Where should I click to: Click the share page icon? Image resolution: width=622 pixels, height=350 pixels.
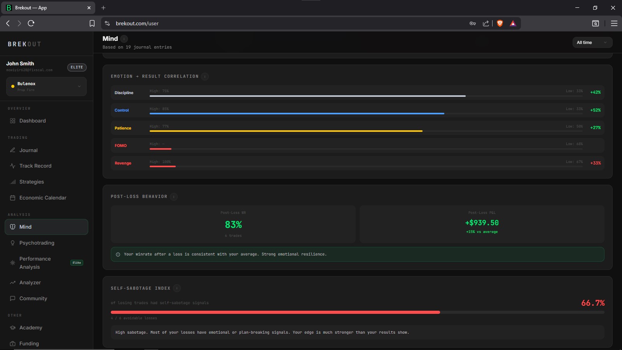486,23
